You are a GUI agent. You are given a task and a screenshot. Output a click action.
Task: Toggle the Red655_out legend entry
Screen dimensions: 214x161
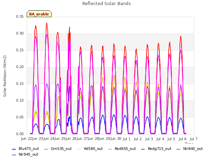pos(122,149)
